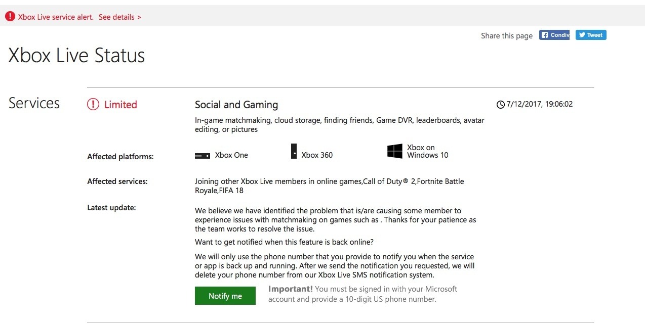Click the Windows logo icon
Viewport: 645px width, 325px height.
(395, 151)
